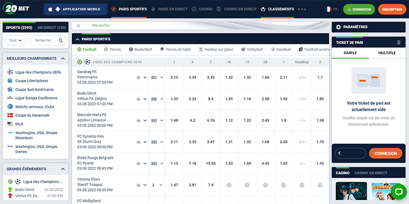Open the Journey casino game thumbnail
This screenshot has height=204, width=409.
pos(386,191)
